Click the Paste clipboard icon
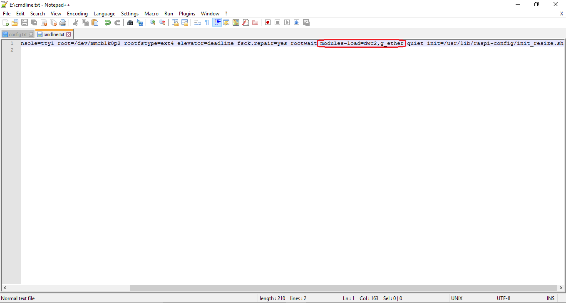 95,22
